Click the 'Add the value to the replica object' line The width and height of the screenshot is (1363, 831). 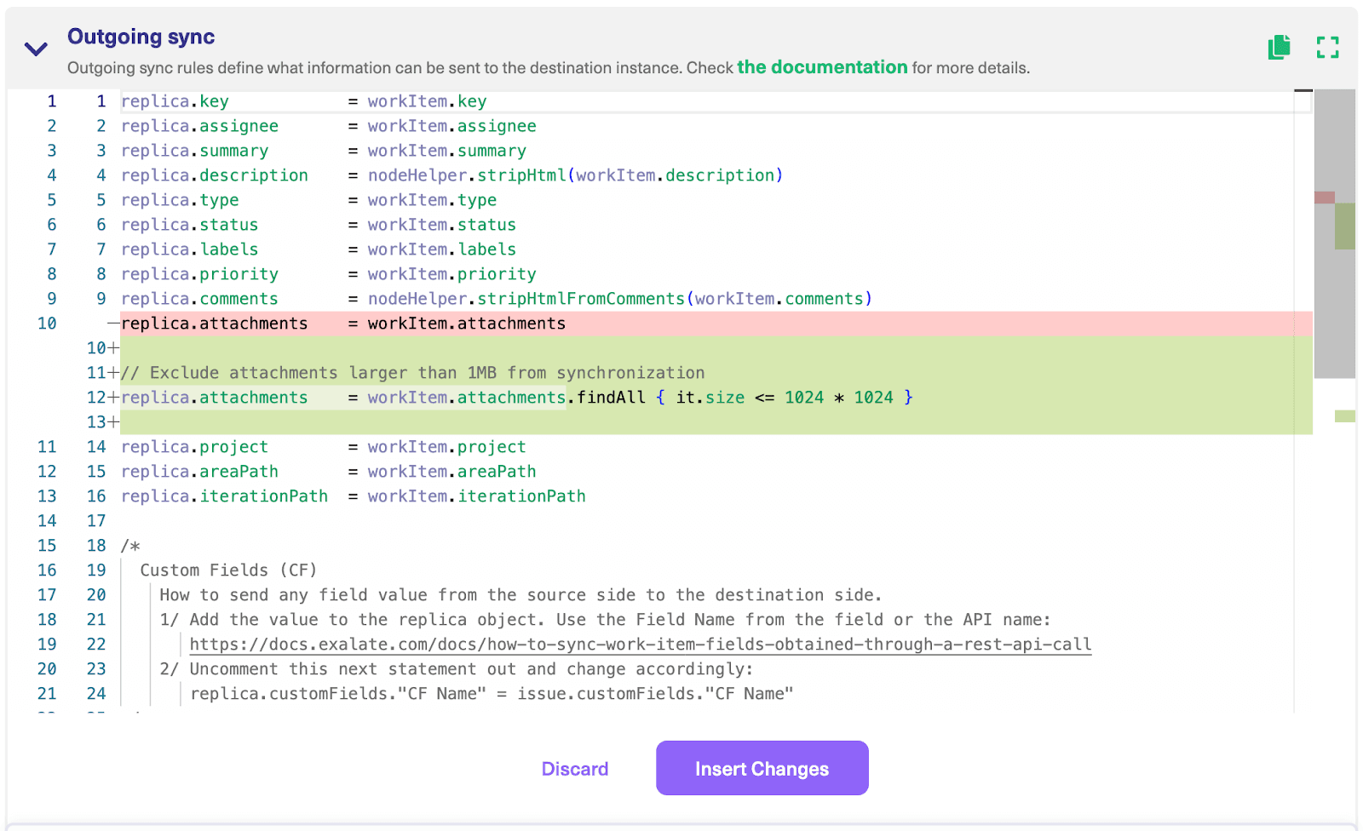click(x=605, y=620)
